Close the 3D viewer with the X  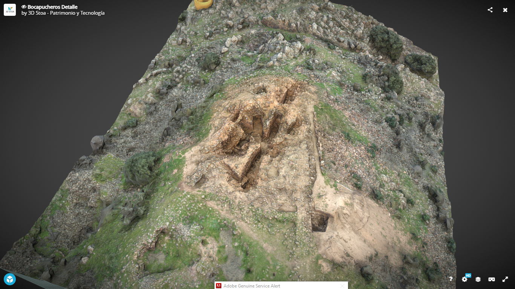(x=505, y=10)
